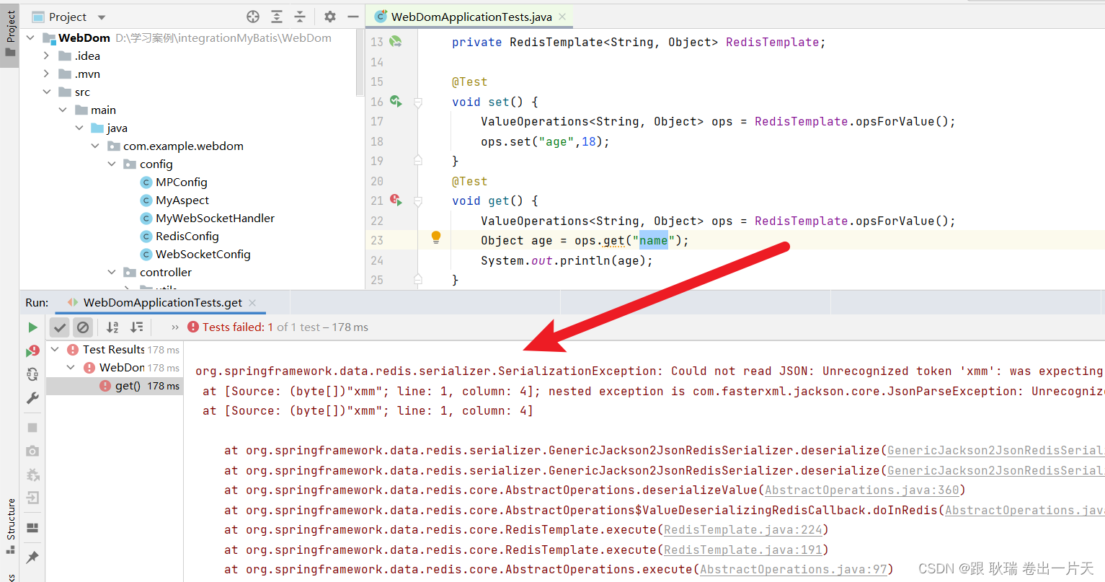Click the intention bulb on line 23
This screenshot has height=582, width=1105.
[436, 237]
